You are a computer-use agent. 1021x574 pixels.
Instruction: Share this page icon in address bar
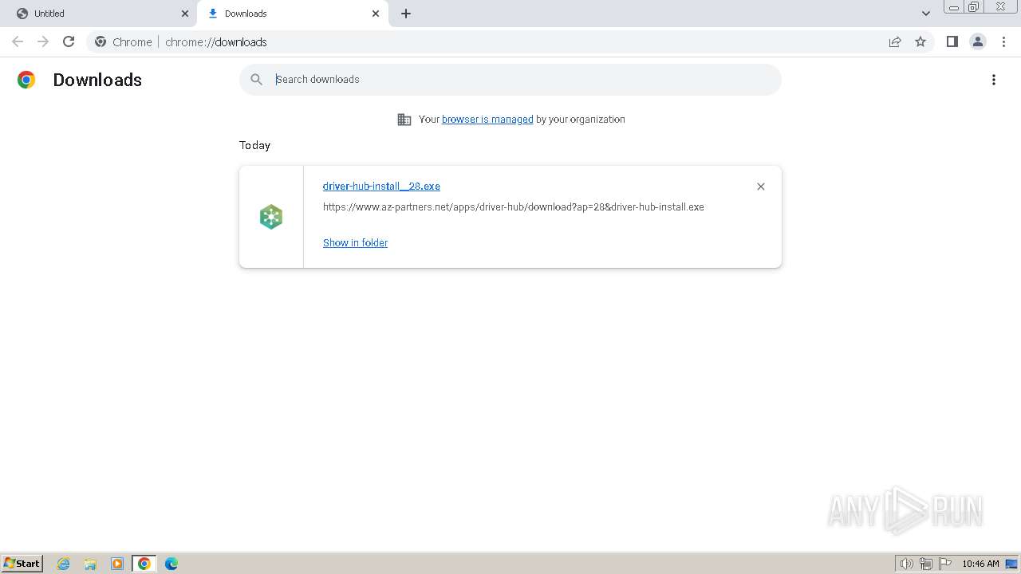pos(895,41)
